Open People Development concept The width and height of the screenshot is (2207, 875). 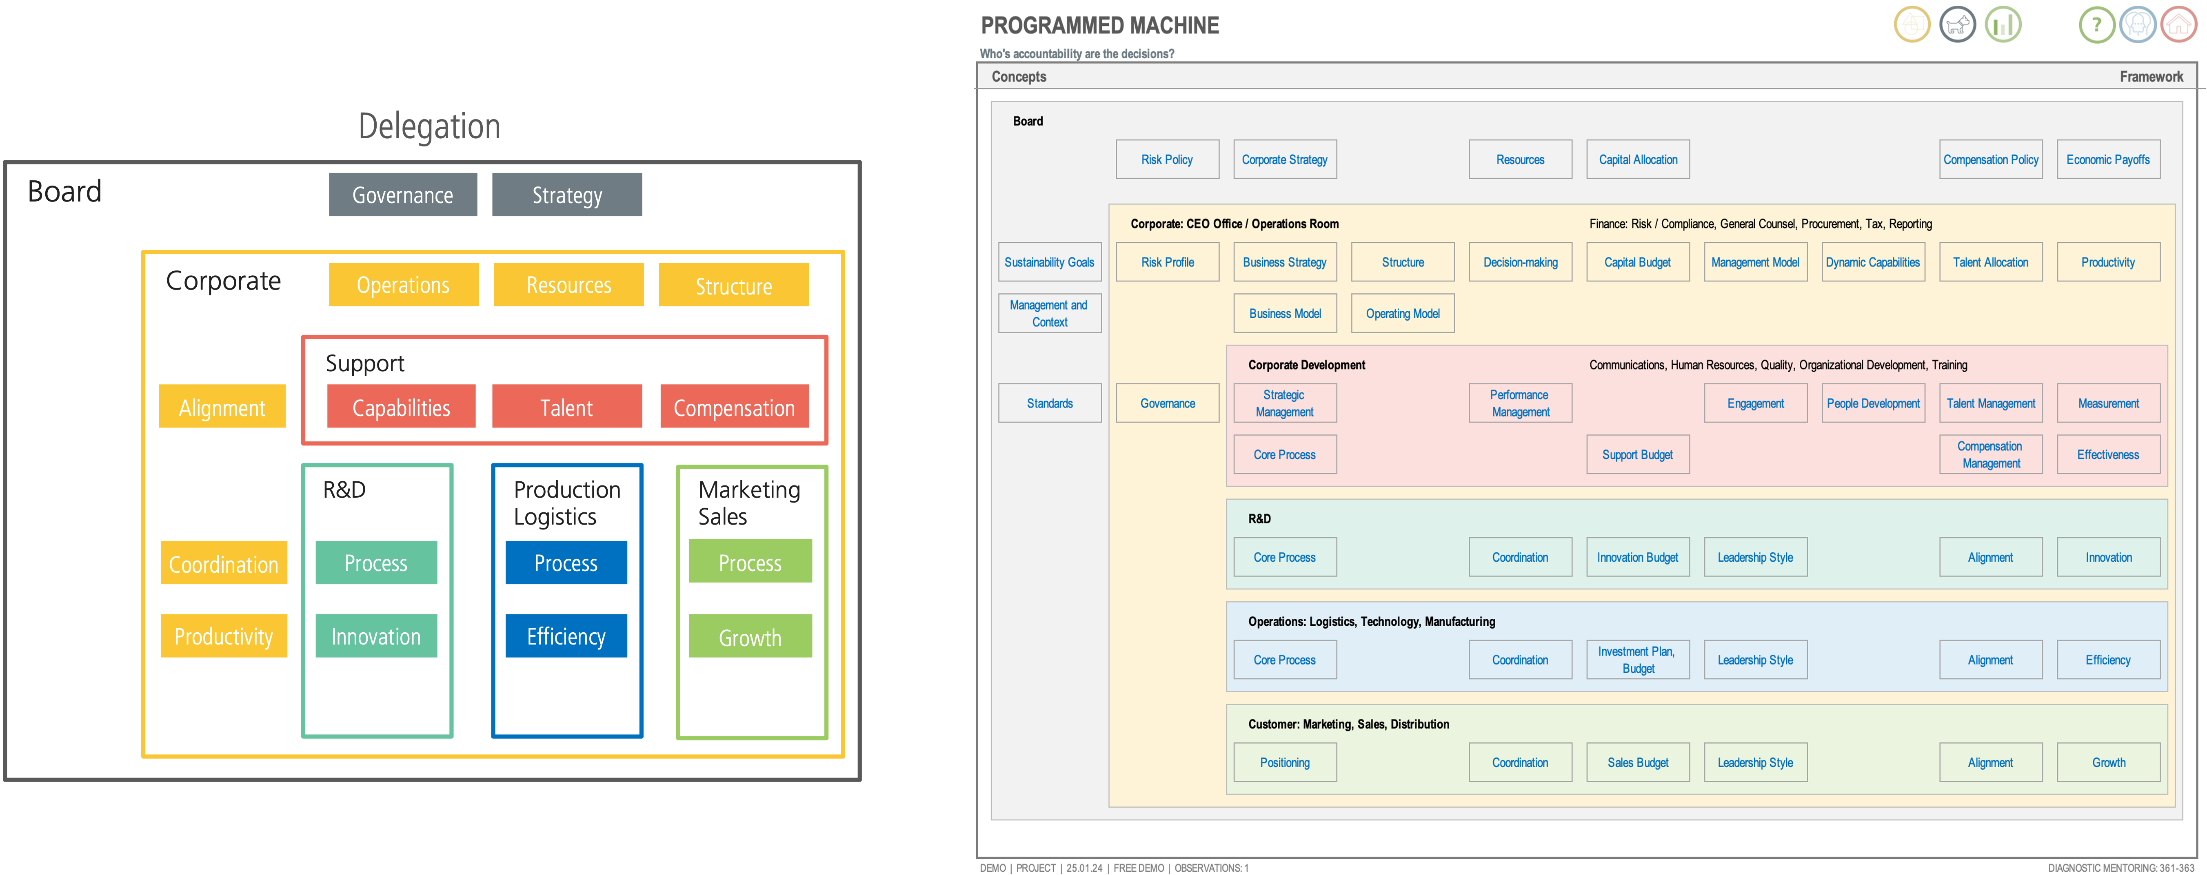(1873, 403)
